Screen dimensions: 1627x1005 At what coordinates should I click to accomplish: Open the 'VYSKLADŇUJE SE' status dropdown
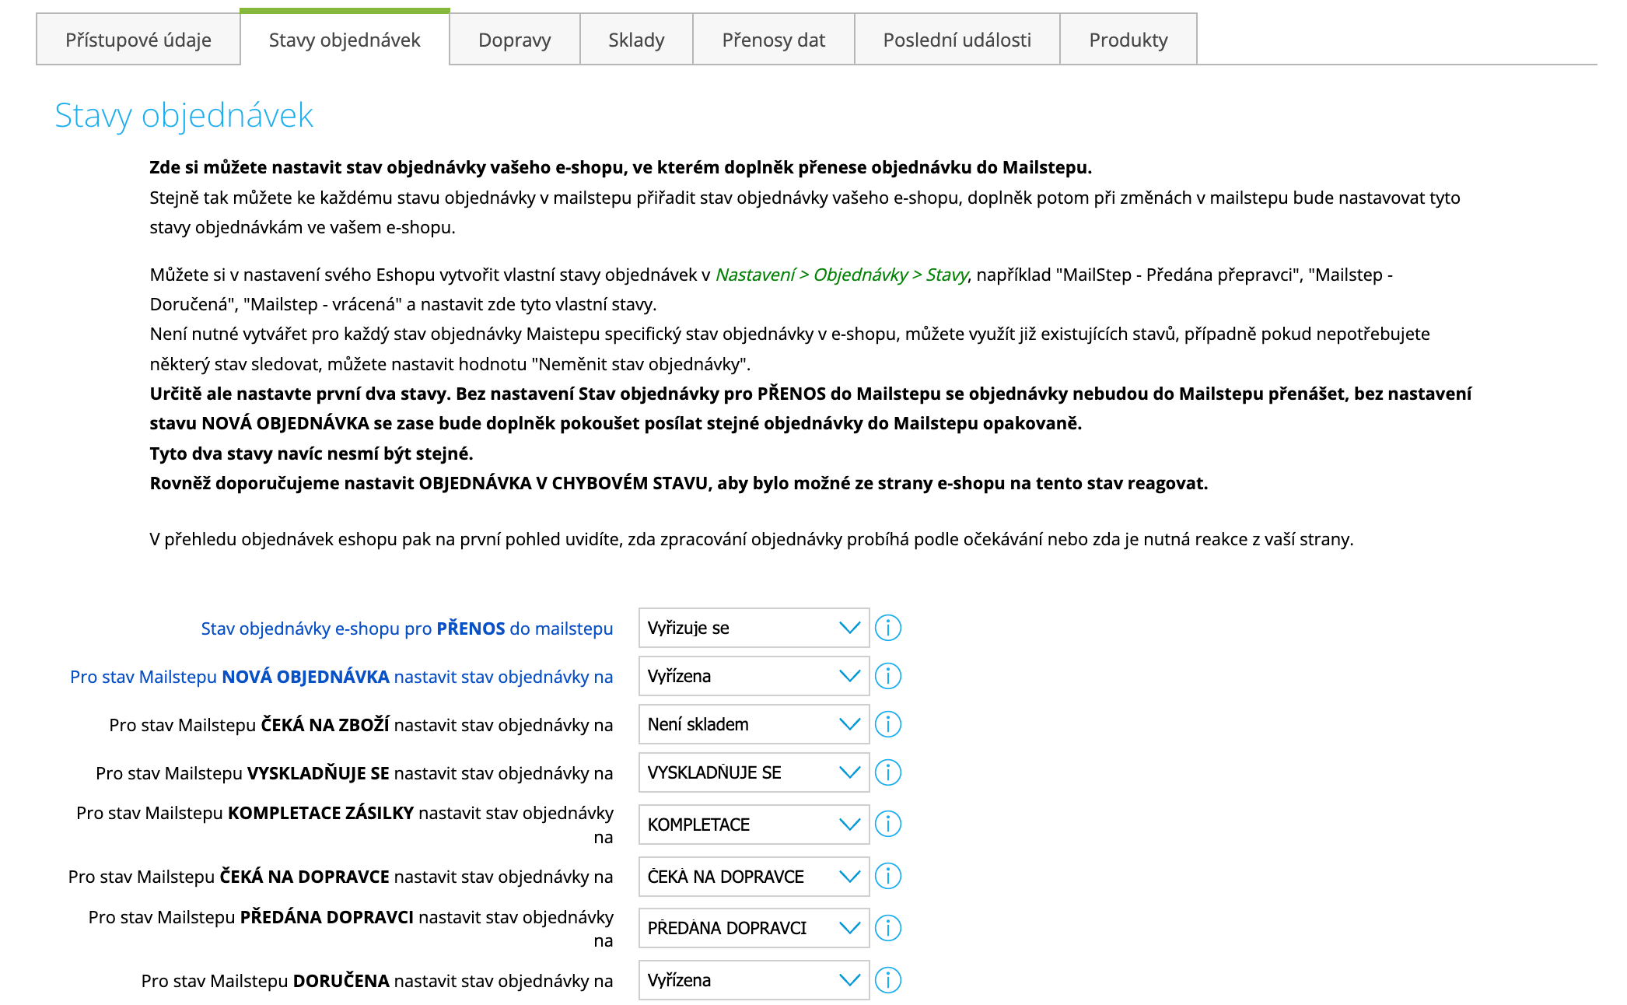tap(753, 772)
